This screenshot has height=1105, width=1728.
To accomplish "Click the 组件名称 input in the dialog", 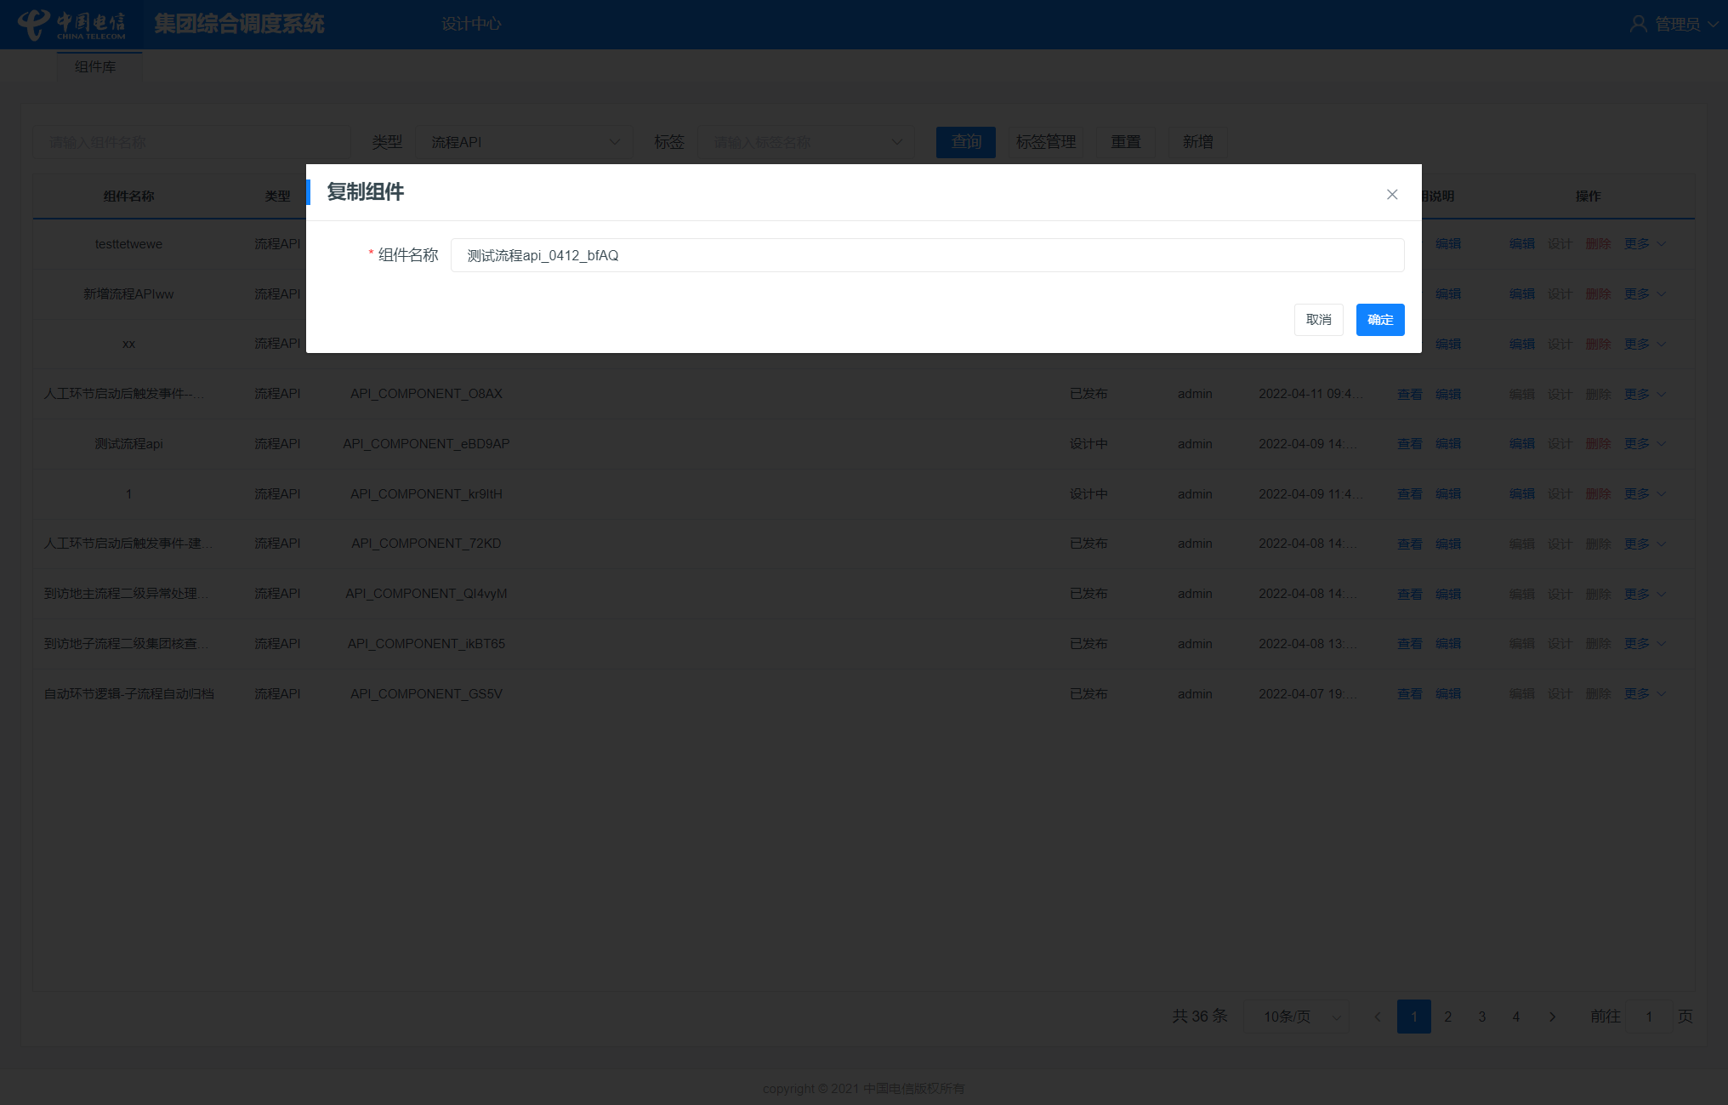I will (x=927, y=255).
